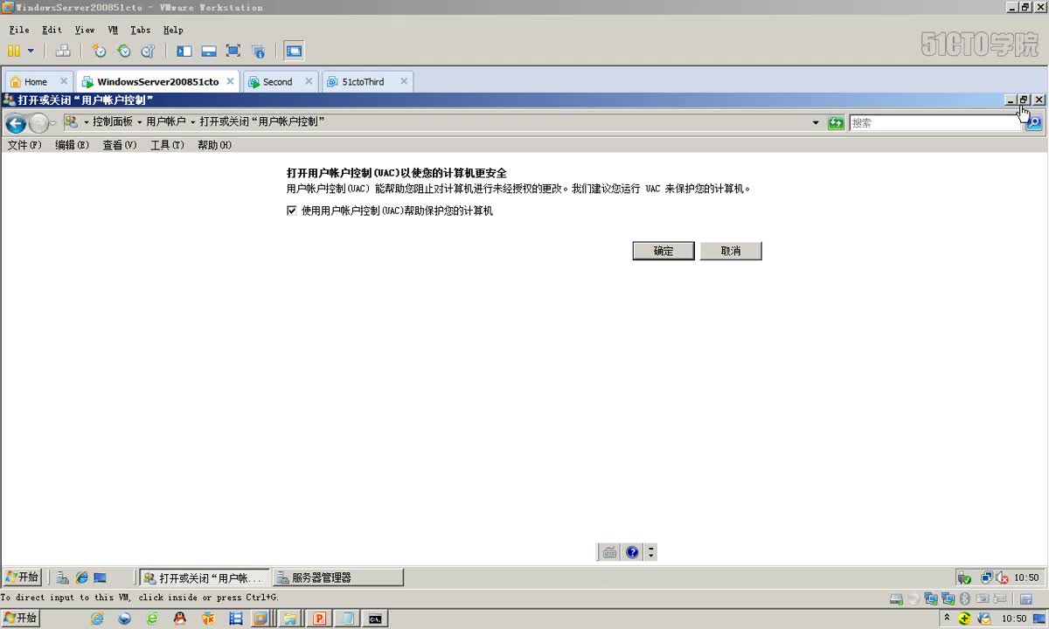Image resolution: width=1049 pixels, height=629 pixels.
Task: Open the VMware File menu
Action: [19, 30]
